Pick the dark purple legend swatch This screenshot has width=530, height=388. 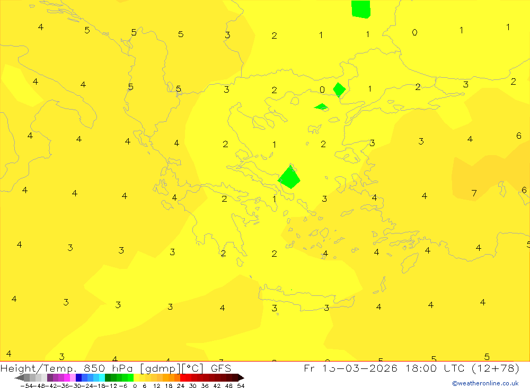tap(50, 377)
